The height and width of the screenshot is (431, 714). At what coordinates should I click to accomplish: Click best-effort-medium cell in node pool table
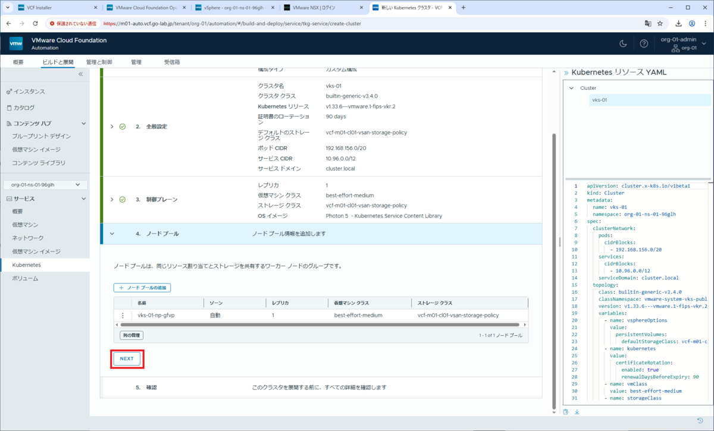click(358, 315)
